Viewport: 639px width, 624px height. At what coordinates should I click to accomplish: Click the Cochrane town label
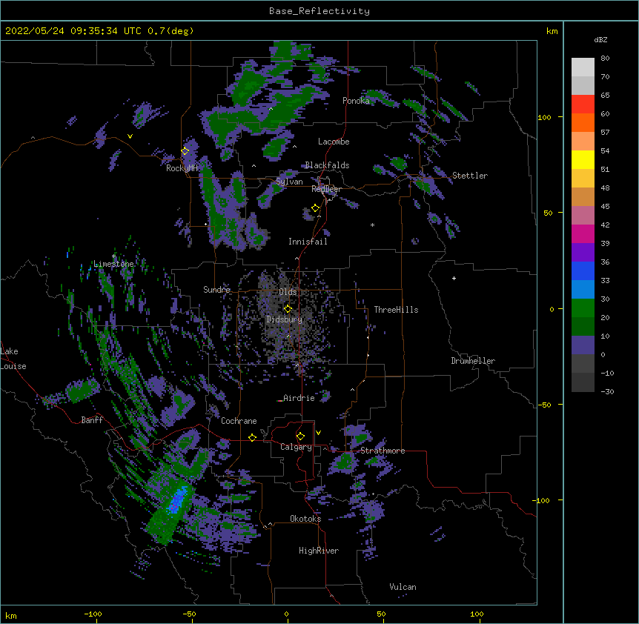(x=239, y=421)
